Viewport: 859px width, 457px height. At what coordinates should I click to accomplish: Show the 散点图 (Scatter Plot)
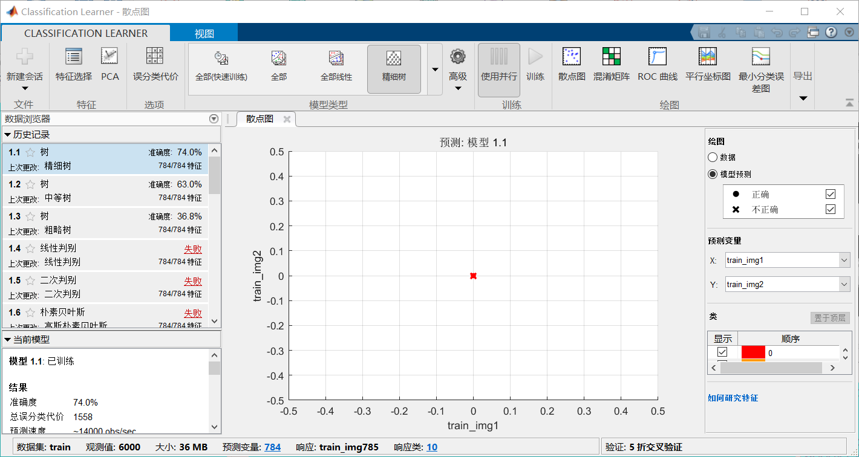click(x=572, y=65)
